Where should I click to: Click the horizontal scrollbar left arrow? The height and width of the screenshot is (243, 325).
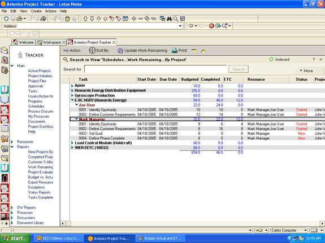point(63,224)
